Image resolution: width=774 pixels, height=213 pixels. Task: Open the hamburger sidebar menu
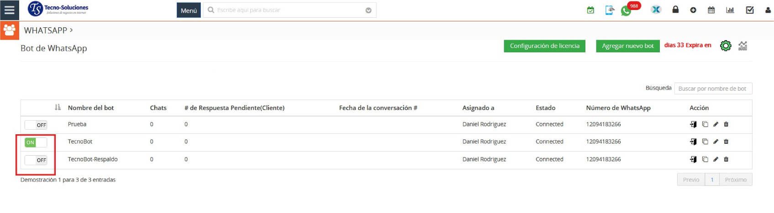click(10, 10)
